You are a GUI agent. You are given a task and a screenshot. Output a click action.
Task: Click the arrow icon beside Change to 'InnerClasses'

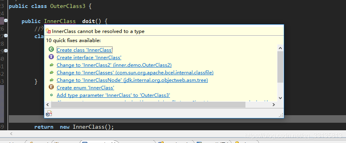click(51, 72)
